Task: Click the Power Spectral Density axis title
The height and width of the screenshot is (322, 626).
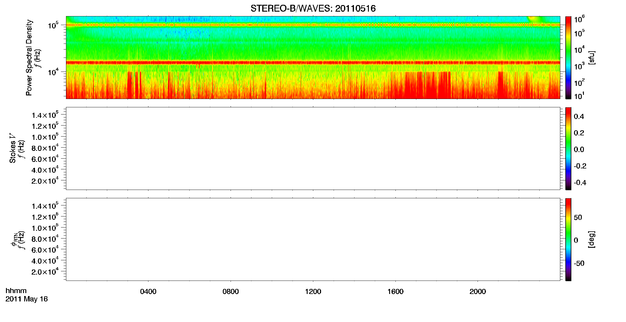Action: click(29, 58)
